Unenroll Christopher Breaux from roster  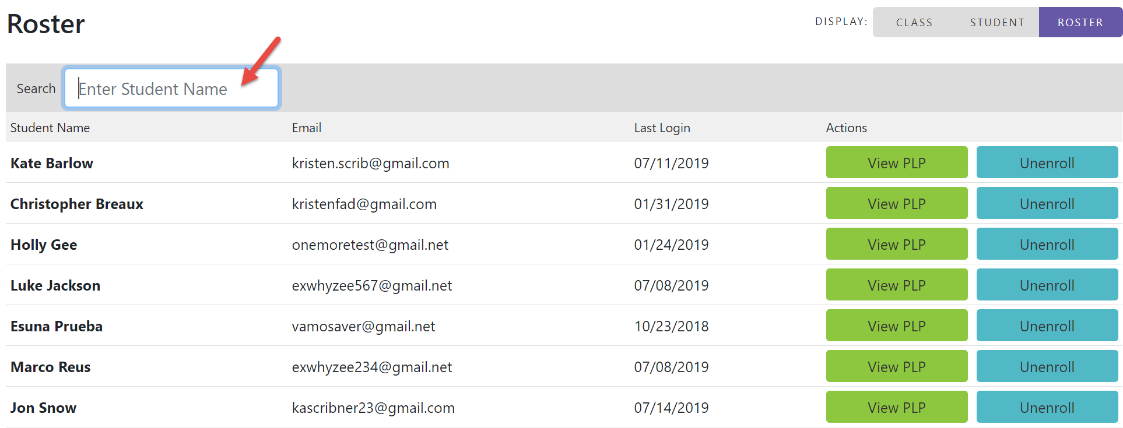click(1047, 203)
